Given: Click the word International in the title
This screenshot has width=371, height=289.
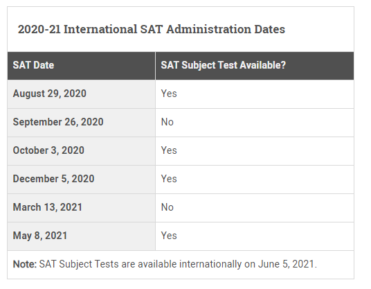Looking at the screenshot, I should click(100, 29).
